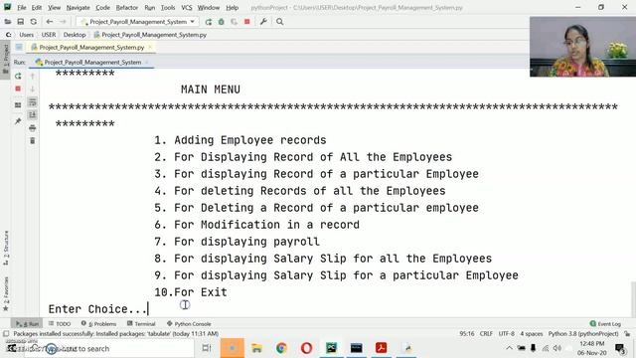Navigate back with the left arrow icon

[49, 22]
